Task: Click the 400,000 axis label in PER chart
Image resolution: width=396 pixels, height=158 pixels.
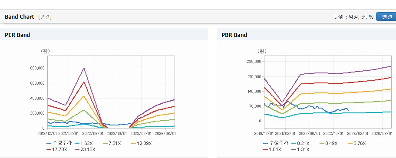Action: pos(38,98)
